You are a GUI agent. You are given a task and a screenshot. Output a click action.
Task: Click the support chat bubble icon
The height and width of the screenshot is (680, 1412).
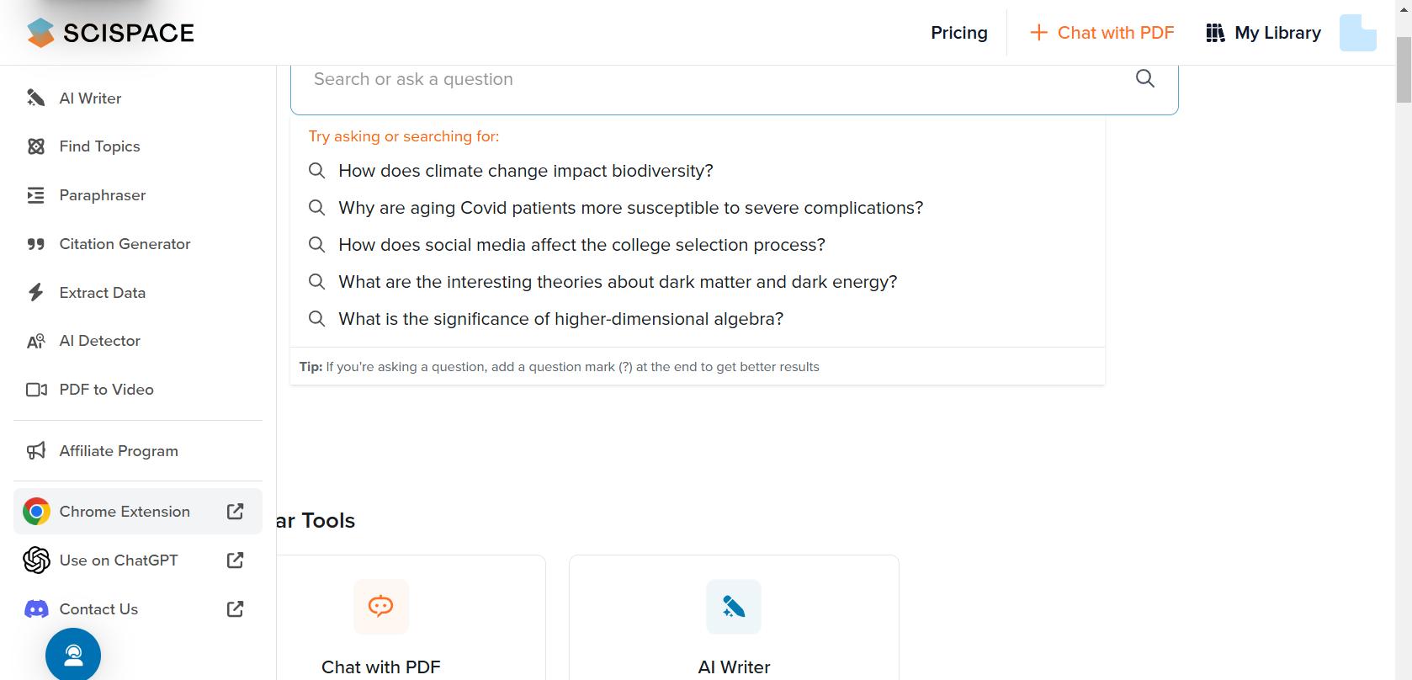[x=73, y=655]
